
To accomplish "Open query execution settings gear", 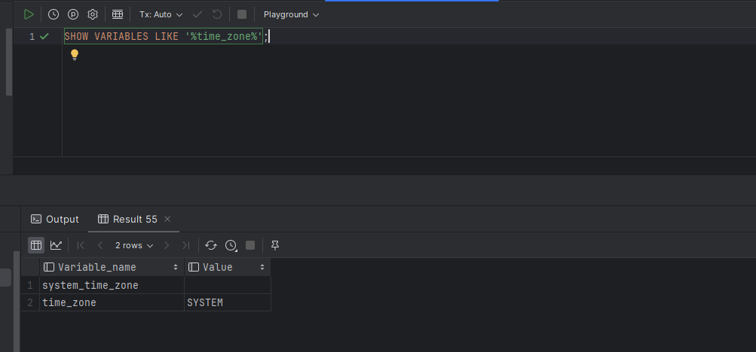I will 93,14.
